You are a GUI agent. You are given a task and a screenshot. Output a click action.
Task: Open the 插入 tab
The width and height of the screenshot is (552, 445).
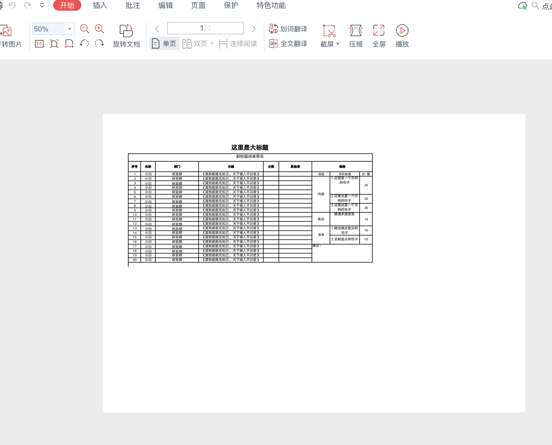tap(100, 5)
